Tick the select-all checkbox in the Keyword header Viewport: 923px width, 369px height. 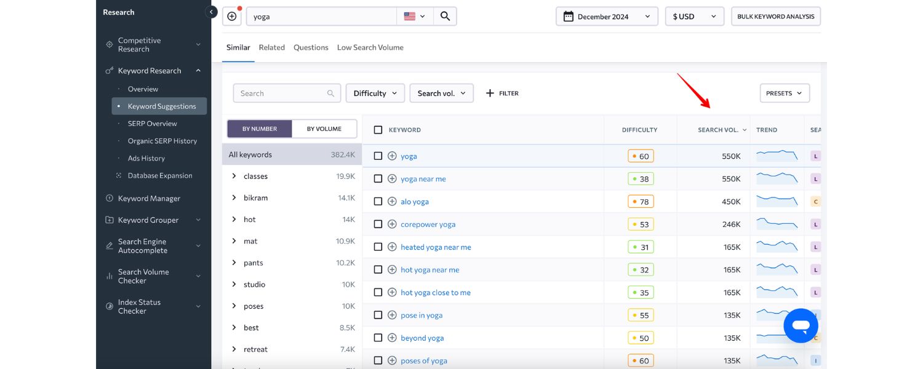[378, 130]
